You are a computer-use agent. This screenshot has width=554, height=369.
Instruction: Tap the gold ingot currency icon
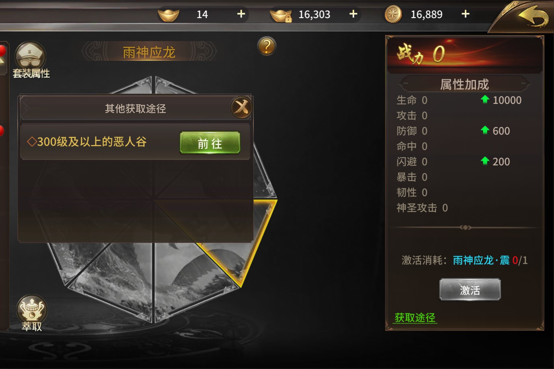click(168, 15)
